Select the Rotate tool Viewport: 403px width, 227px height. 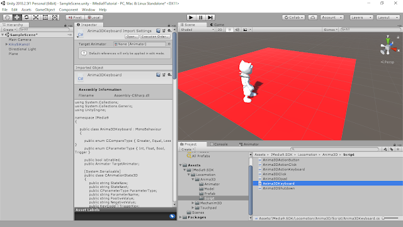click(x=26, y=17)
